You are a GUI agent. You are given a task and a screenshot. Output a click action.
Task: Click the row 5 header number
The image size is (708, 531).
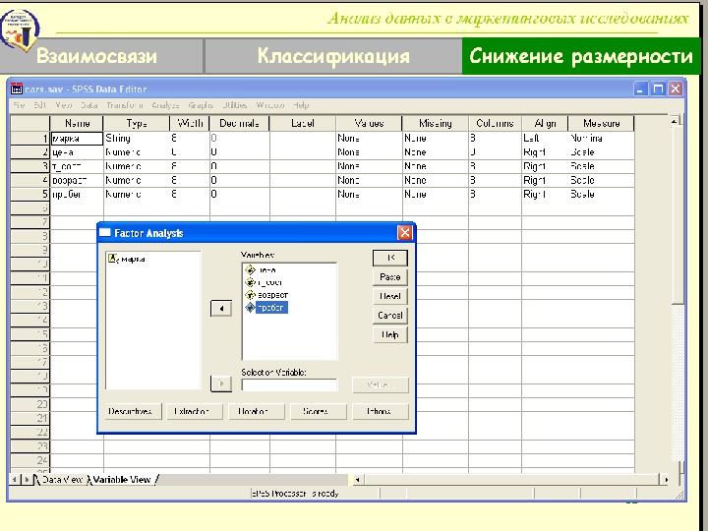tap(29, 194)
